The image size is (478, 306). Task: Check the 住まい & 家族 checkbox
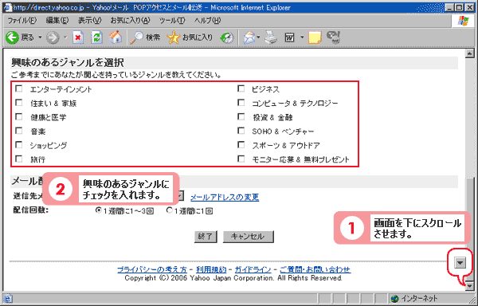[19, 103]
